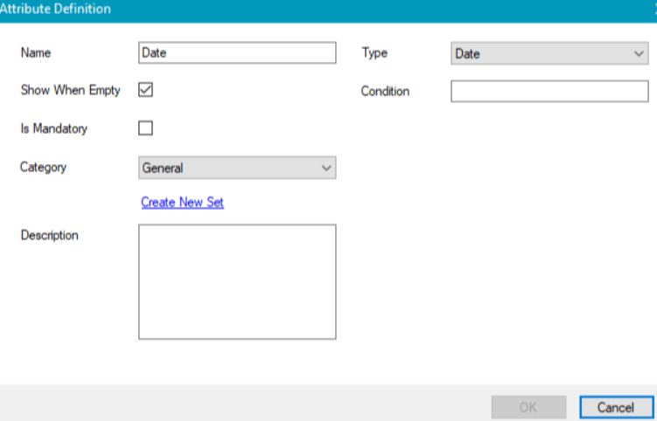The height and width of the screenshot is (421, 657).
Task: Follow the Create New Set link
Action: coord(182,203)
